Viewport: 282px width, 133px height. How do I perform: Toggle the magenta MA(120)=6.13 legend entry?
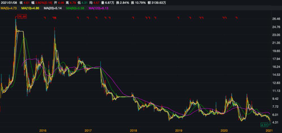[x=99, y=8]
